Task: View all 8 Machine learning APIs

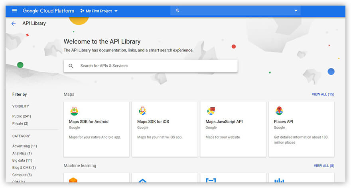Action: tap(324, 166)
